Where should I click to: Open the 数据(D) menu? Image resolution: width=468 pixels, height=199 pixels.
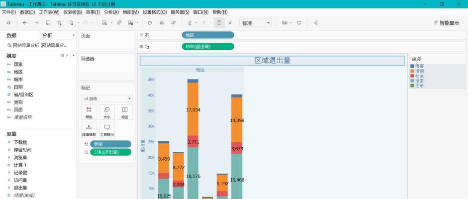click(27, 12)
